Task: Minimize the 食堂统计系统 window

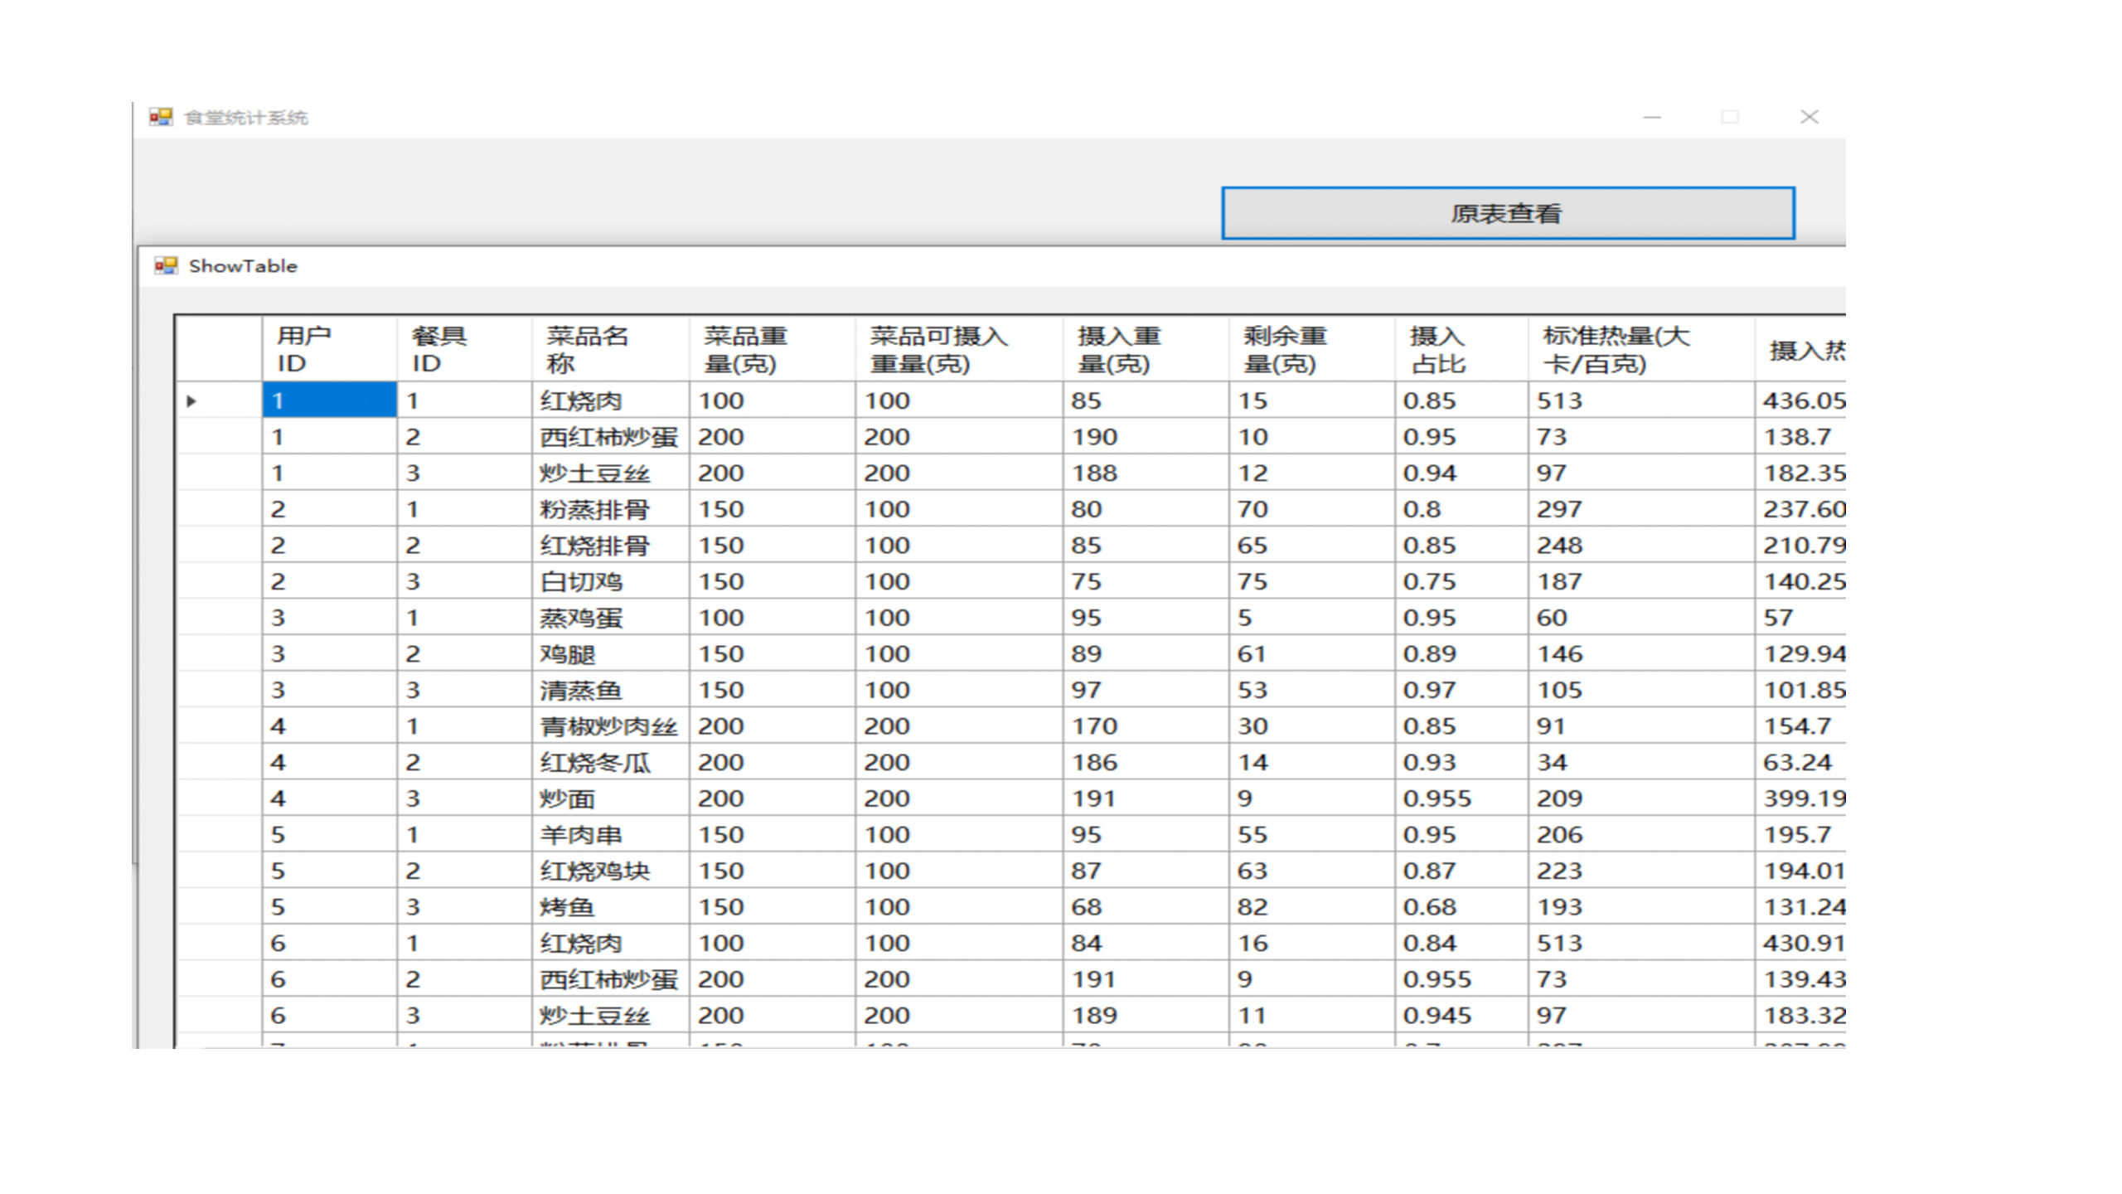Action: tap(1651, 117)
